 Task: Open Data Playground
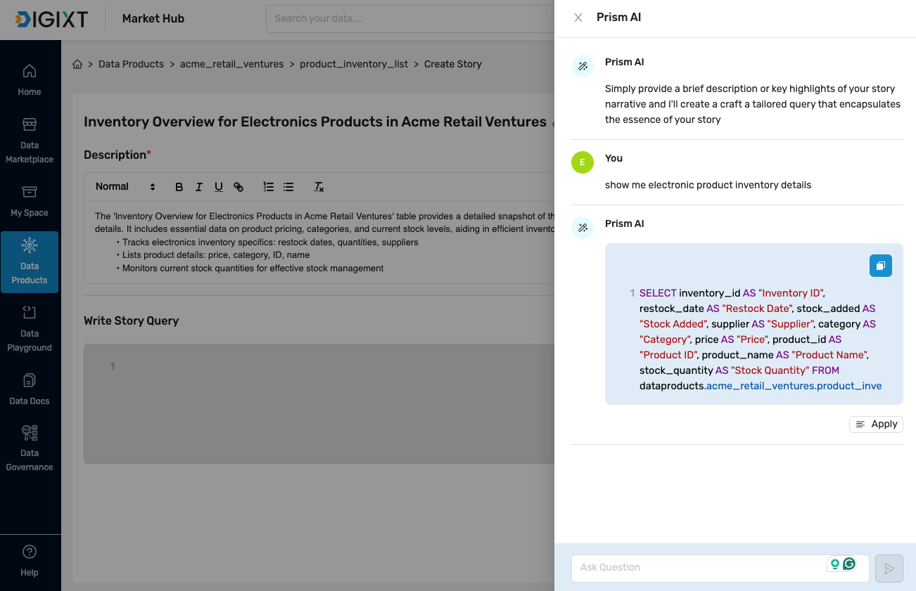click(x=30, y=329)
